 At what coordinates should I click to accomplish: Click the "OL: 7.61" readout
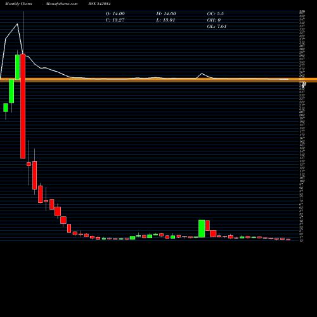tap(217, 27)
